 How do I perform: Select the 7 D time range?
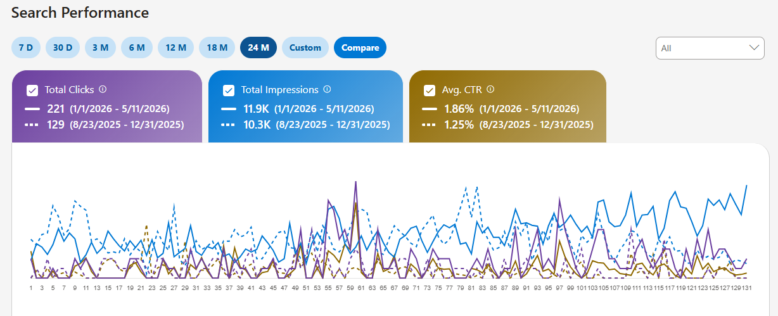26,47
